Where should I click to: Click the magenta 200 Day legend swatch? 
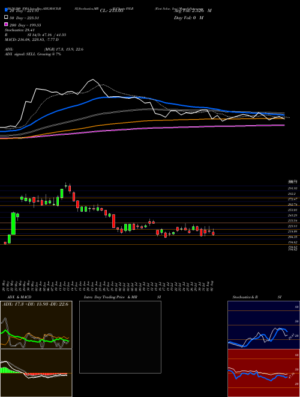[7, 25]
